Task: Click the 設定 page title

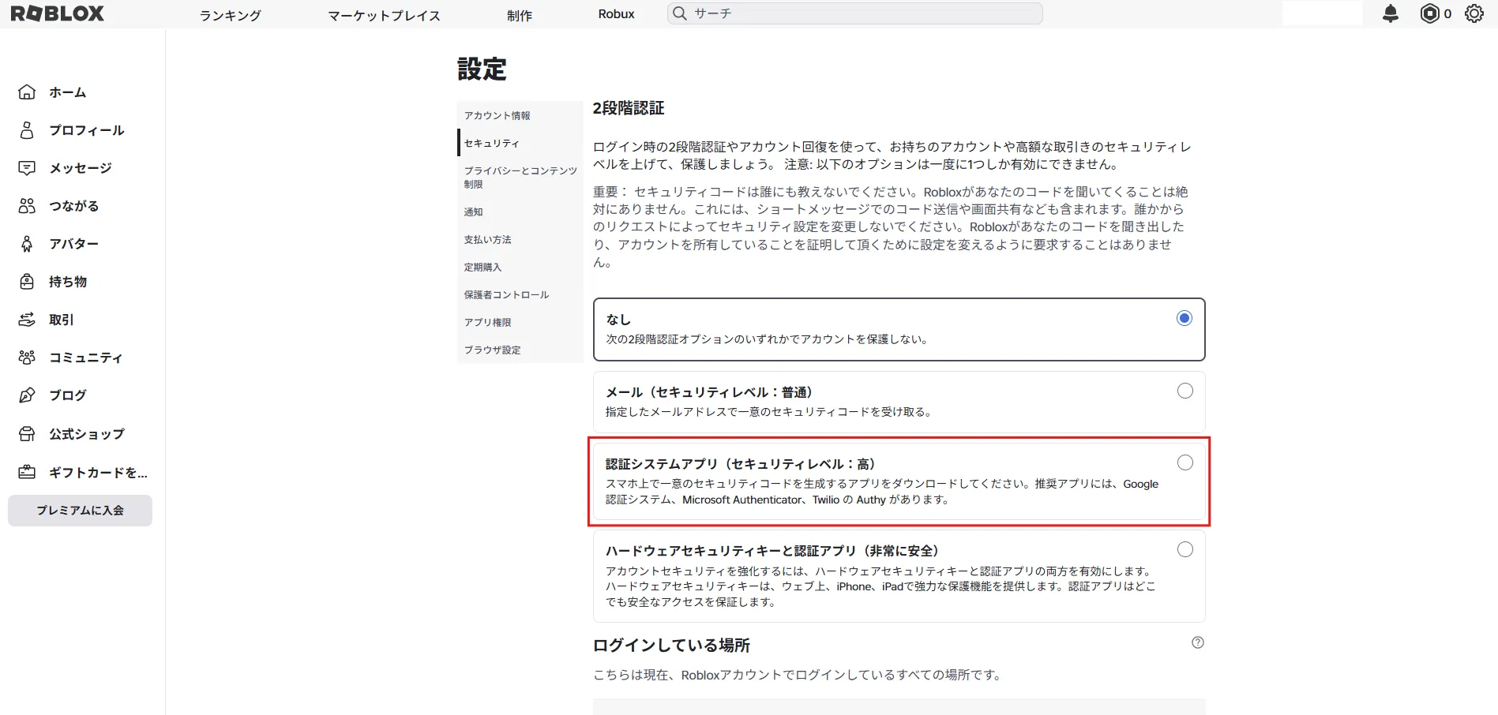Action: tap(482, 69)
